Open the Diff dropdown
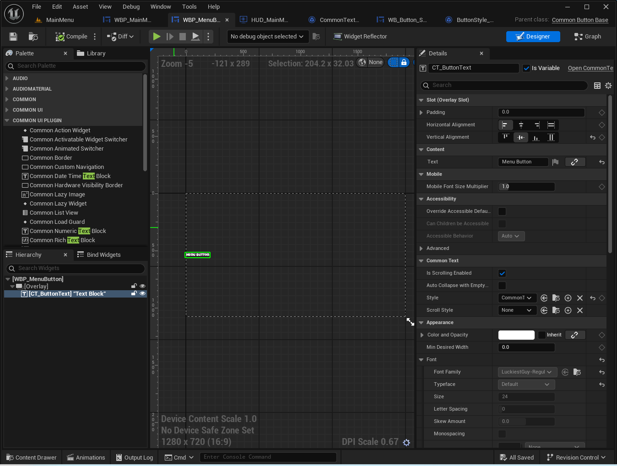 pyautogui.click(x=120, y=37)
